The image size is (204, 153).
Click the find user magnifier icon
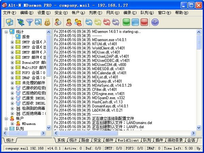[x=58, y=22]
